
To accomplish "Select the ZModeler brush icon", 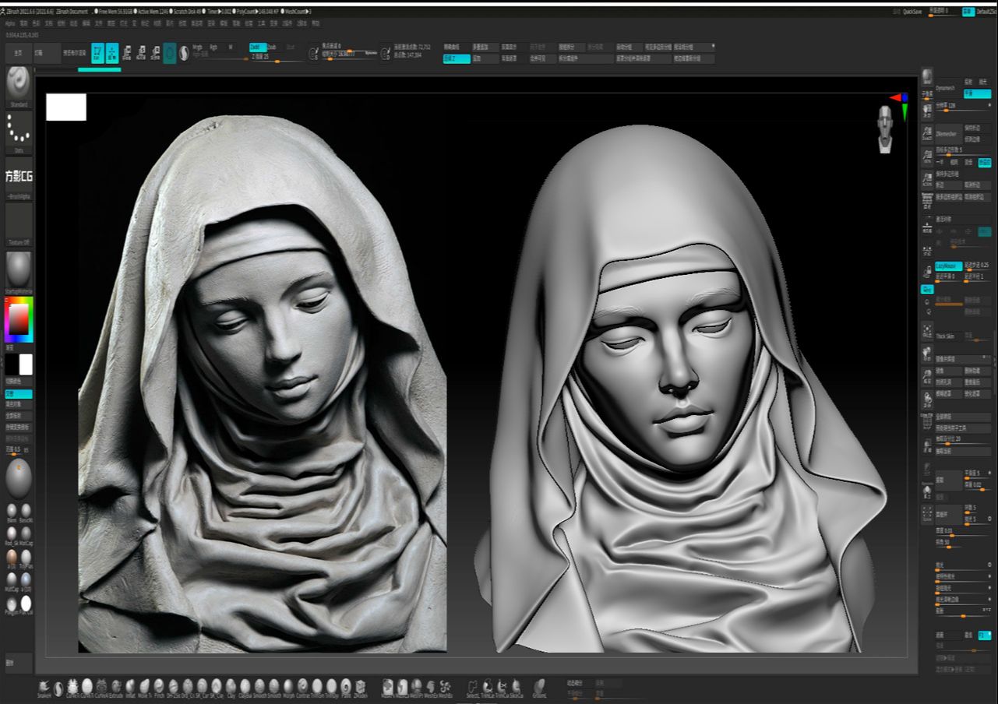I will coord(361,687).
